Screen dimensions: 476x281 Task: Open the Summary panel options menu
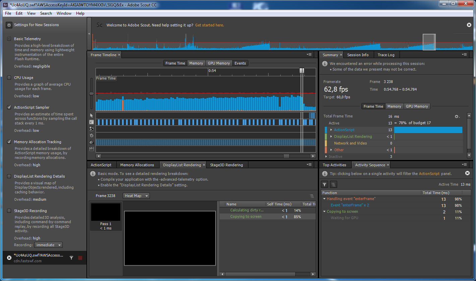pos(464,55)
